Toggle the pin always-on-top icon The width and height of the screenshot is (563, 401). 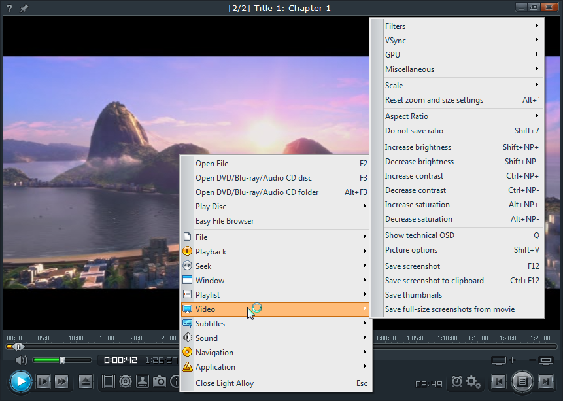pyautogui.click(x=24, y=8)
